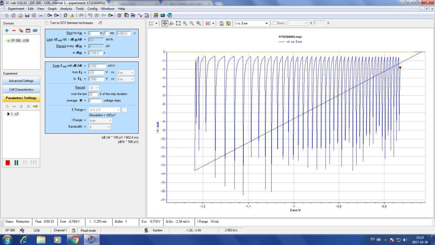
Task: Click the Advanced Settings button
Action: (x=21, y=81)
